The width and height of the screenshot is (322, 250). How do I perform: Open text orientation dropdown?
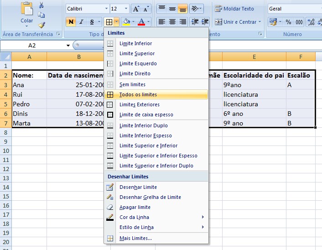pyautogui.click(x=197, y=9)
